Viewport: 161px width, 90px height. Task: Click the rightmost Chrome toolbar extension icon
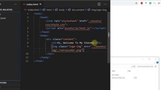[x=159, y=3]
